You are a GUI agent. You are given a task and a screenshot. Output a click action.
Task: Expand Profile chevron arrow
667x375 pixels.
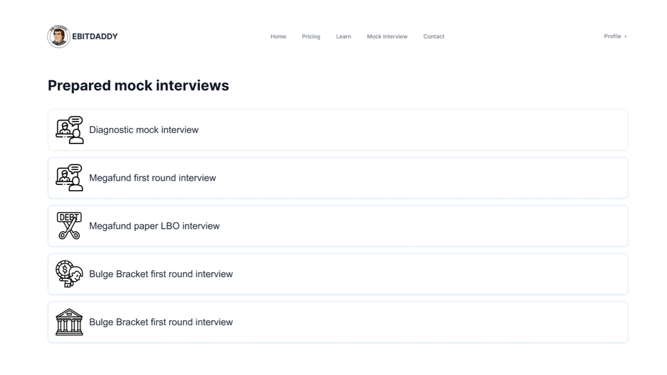(x=625, y=36)
